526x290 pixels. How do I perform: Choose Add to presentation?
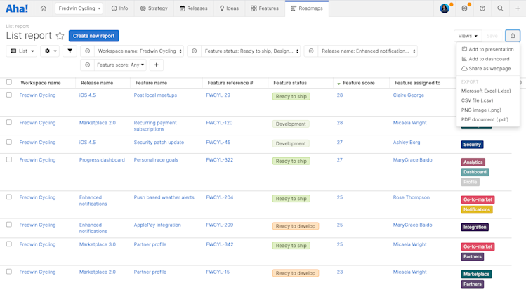(x=488, y=49)
